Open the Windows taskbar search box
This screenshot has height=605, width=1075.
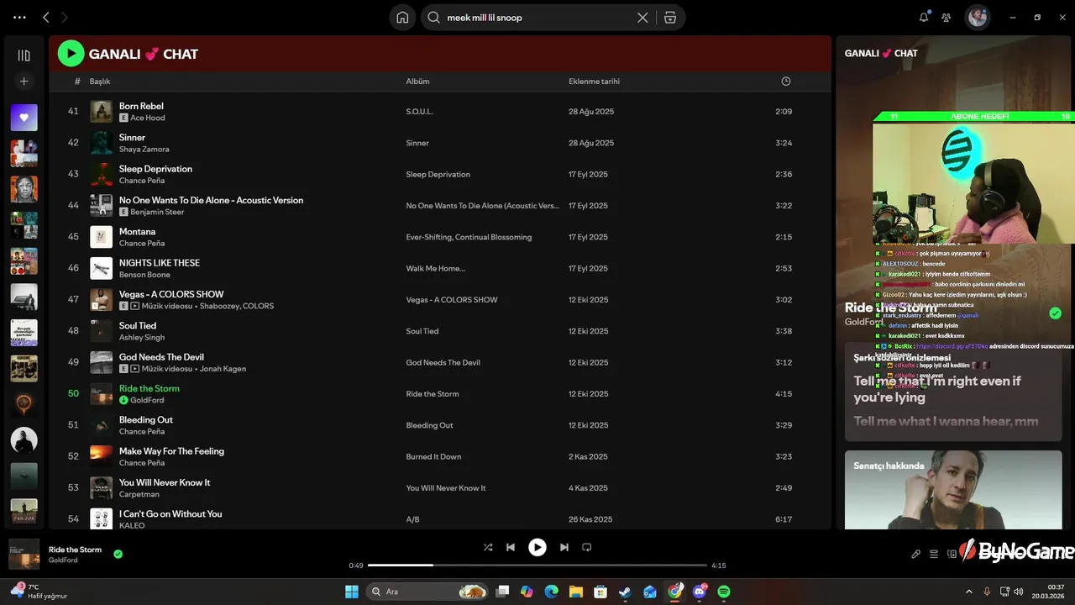click(x=428, y=592)
